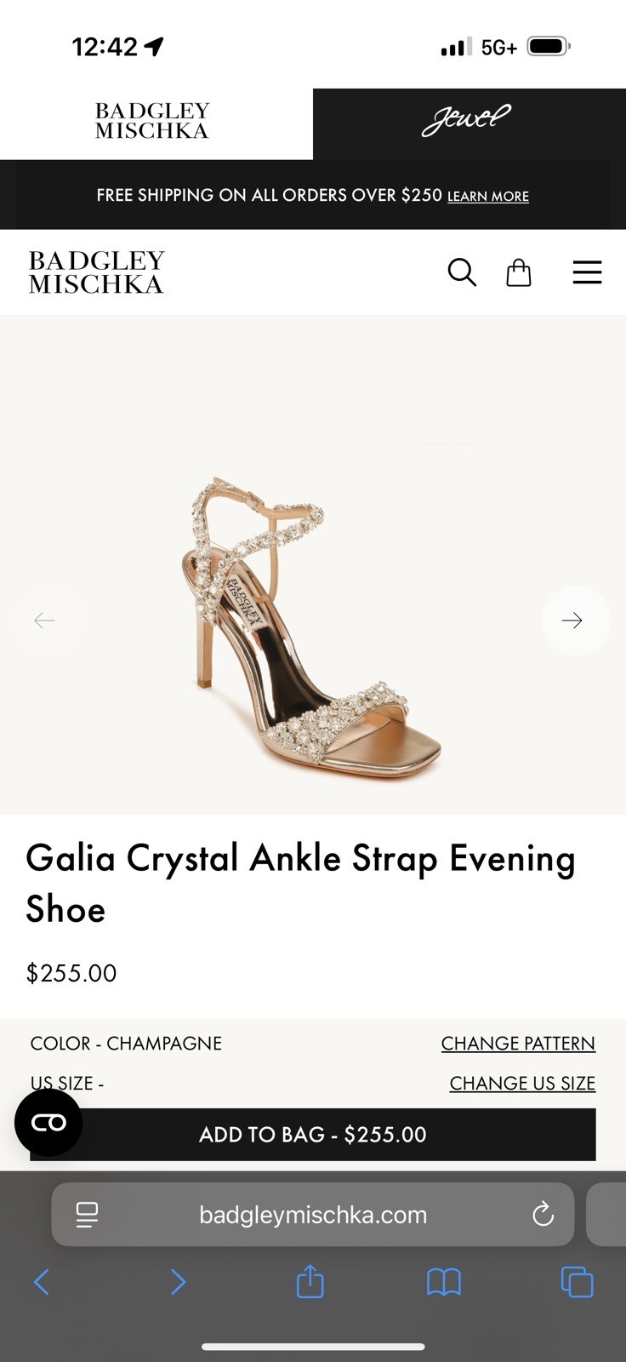Go forward with Safari forward chevron
Image resolution: width=626 pixels, height=1362 pixels.
[x=177, y=1282]
